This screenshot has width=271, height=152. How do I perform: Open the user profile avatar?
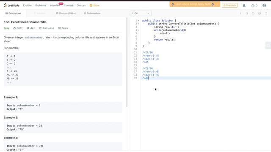click(x=264, y=5)
